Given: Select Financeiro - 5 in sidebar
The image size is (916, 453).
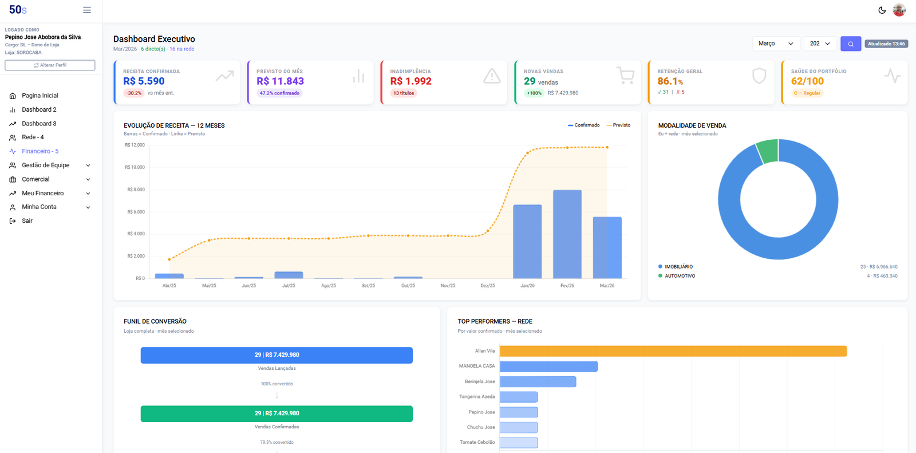Looking at the screenshot, I should point(40,151).
